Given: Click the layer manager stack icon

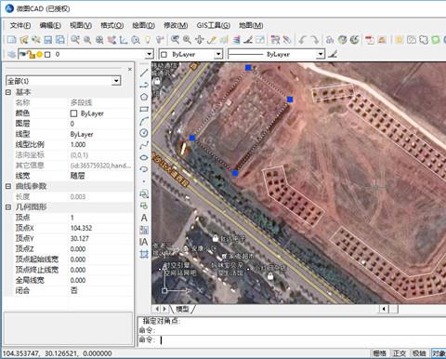Looking at the screenshot, I should pos(11,55).
